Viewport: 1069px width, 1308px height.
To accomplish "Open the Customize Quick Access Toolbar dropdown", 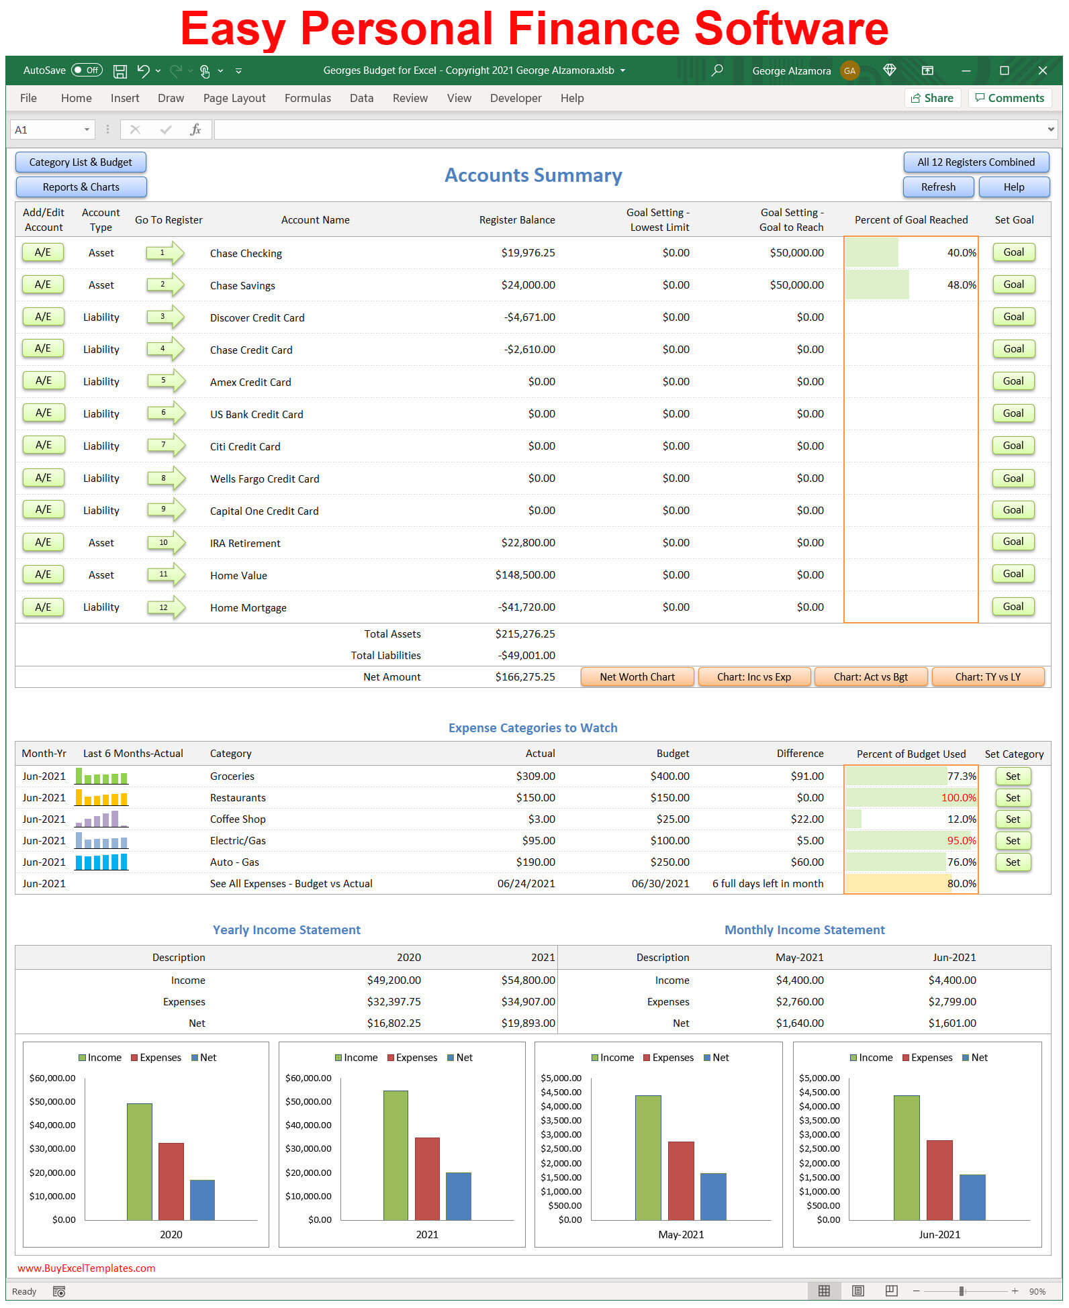I will [238, 70].
